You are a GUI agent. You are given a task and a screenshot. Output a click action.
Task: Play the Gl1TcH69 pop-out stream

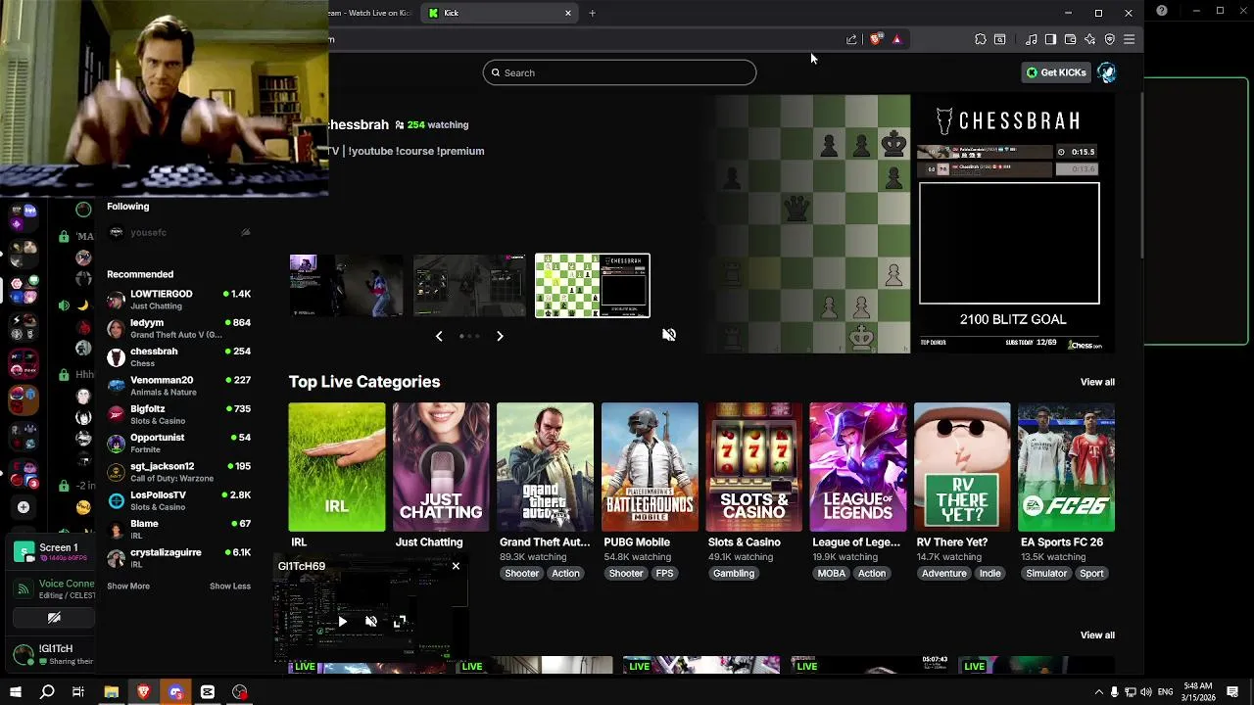pyautogui.click(x=342, y=622)
